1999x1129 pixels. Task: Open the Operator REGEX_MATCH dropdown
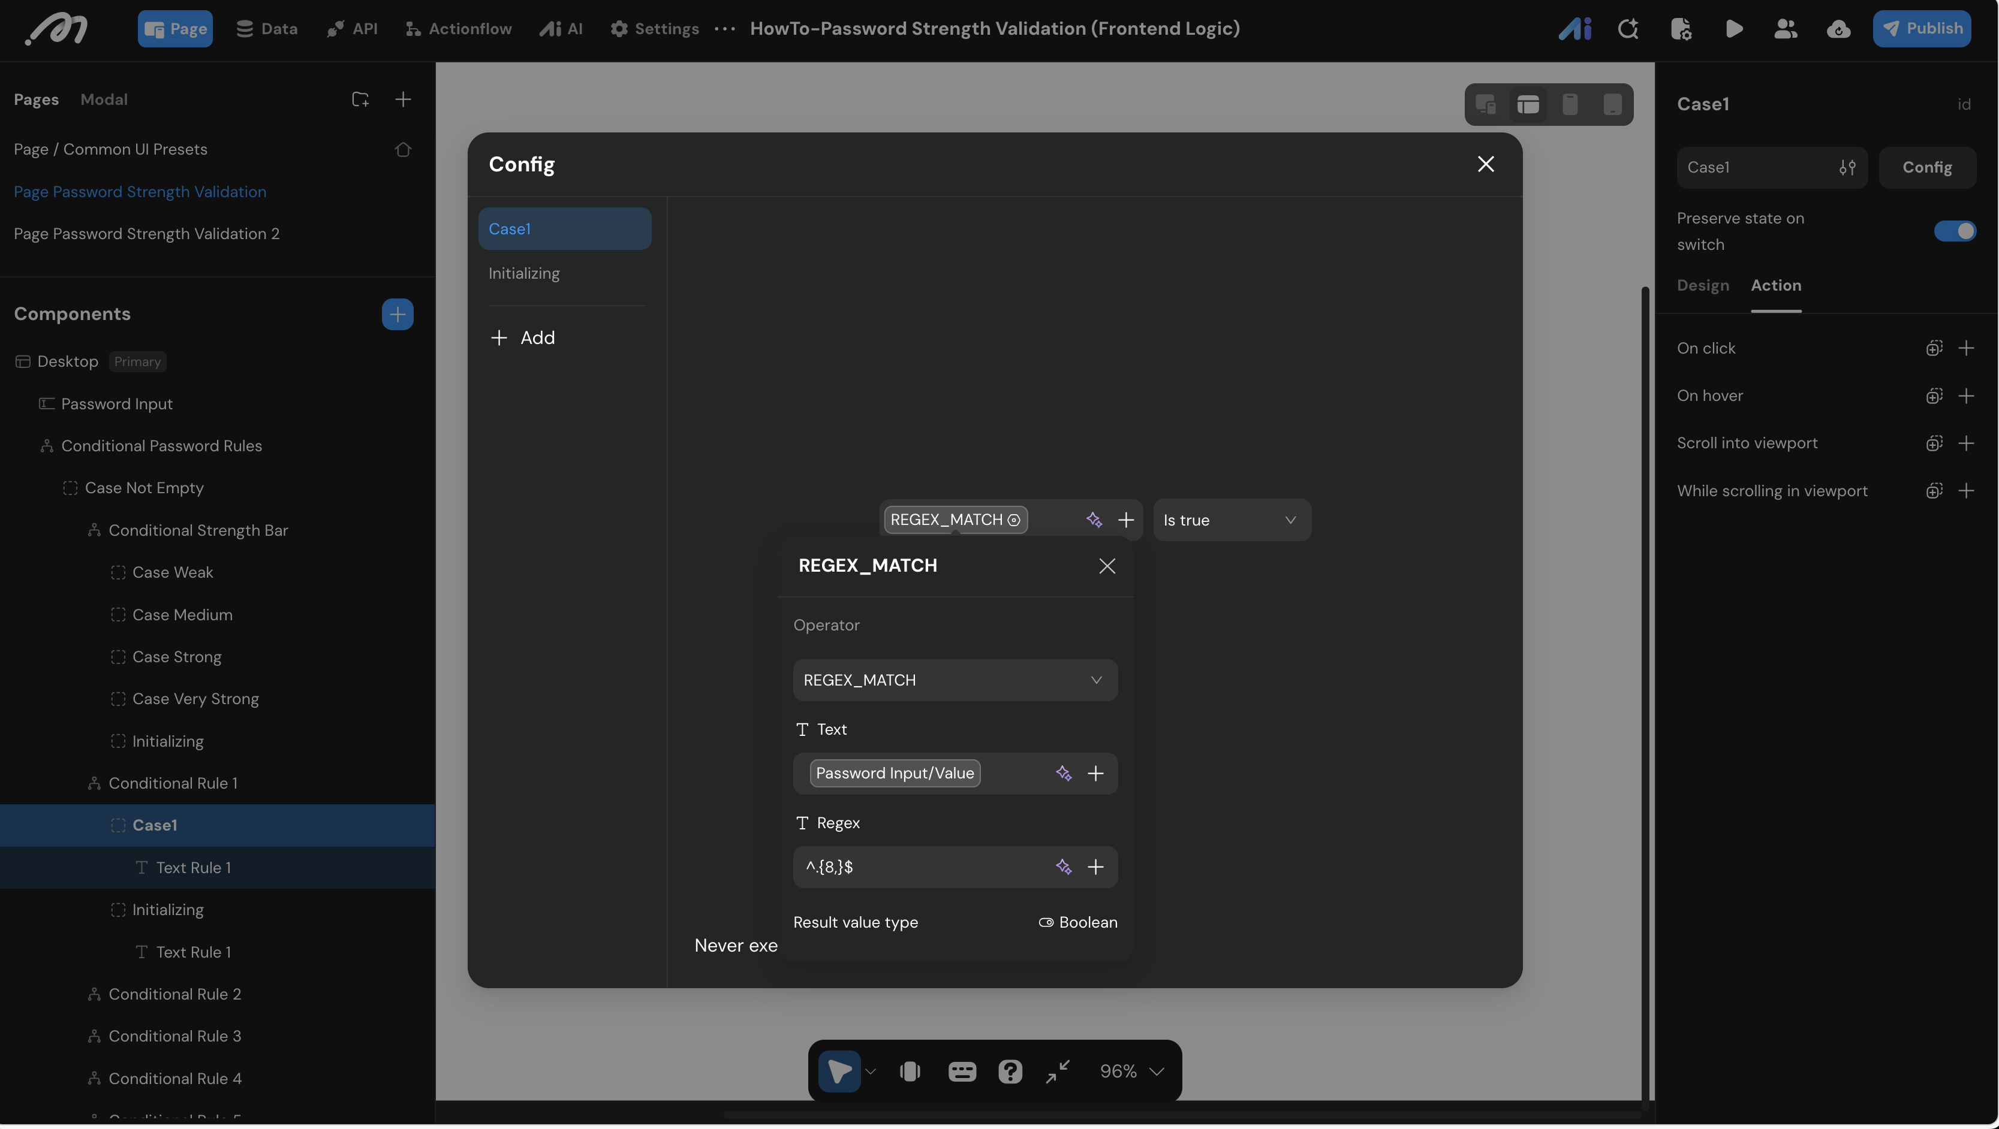tap(955, 680)
